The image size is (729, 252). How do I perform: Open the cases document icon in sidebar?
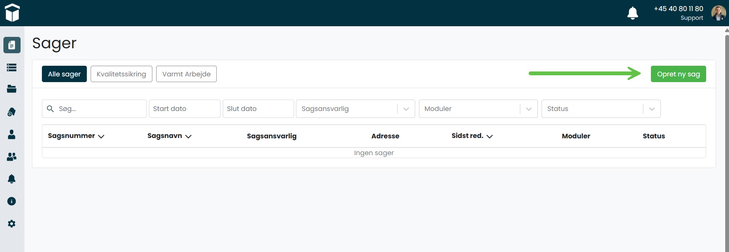coord(12,45)
